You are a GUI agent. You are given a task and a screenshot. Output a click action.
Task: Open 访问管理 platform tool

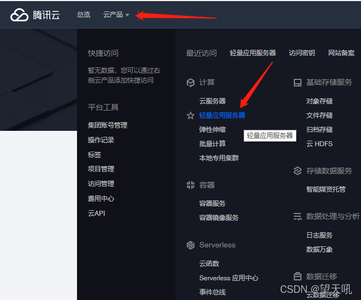[x=101, y=184]
